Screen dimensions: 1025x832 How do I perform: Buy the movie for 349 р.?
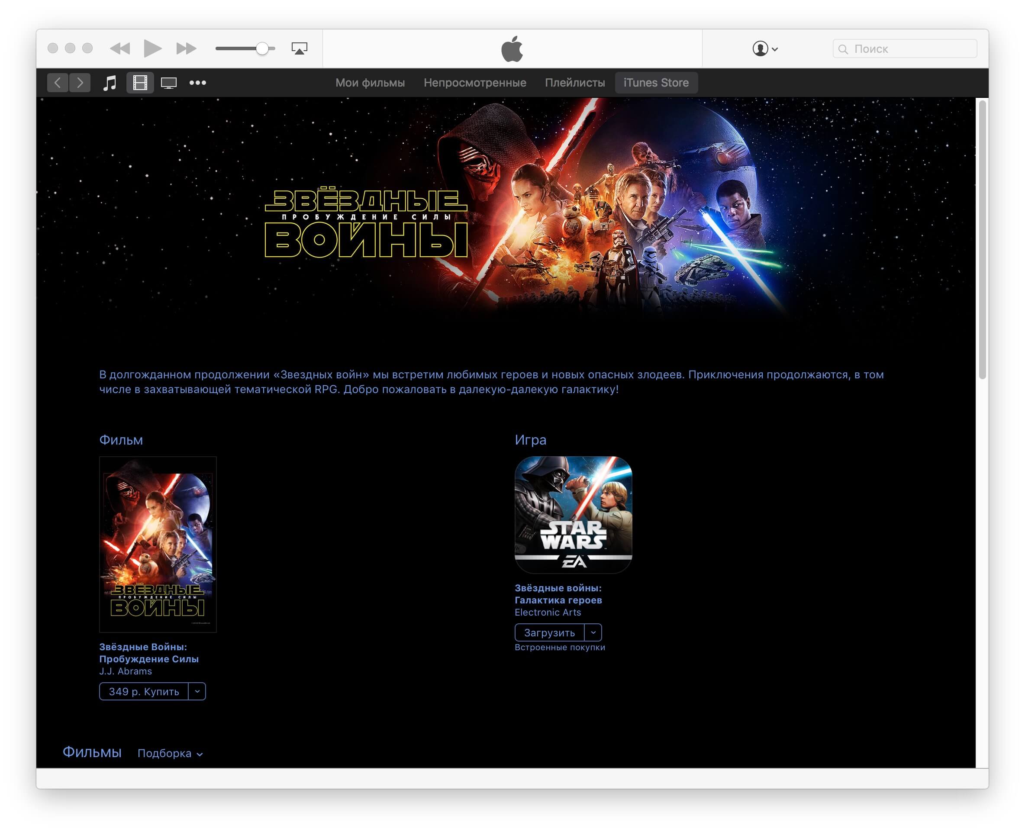(x=144, y=692)
